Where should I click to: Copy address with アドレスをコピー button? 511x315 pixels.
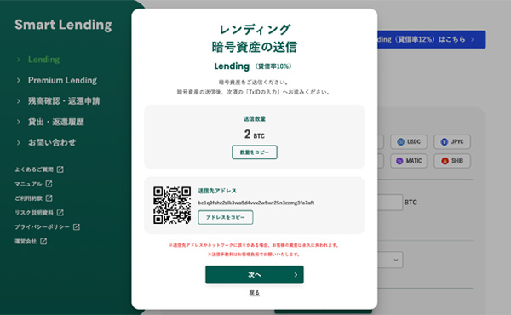tap(225, 217)
